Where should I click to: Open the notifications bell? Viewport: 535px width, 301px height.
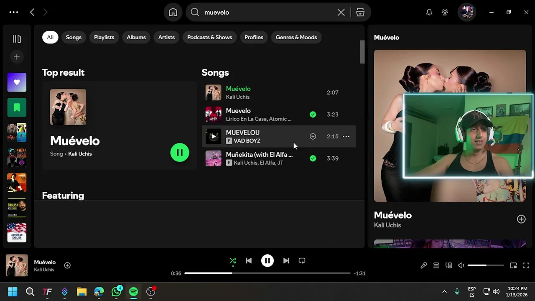click(429, 12)
